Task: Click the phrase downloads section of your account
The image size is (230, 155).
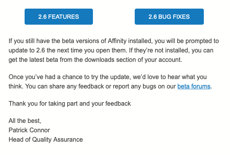Action: (x=133, y=60)
